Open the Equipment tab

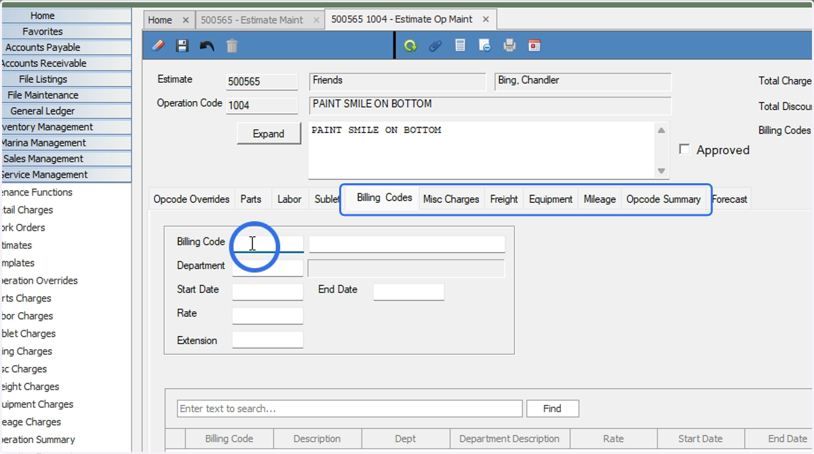pos(551,199)
